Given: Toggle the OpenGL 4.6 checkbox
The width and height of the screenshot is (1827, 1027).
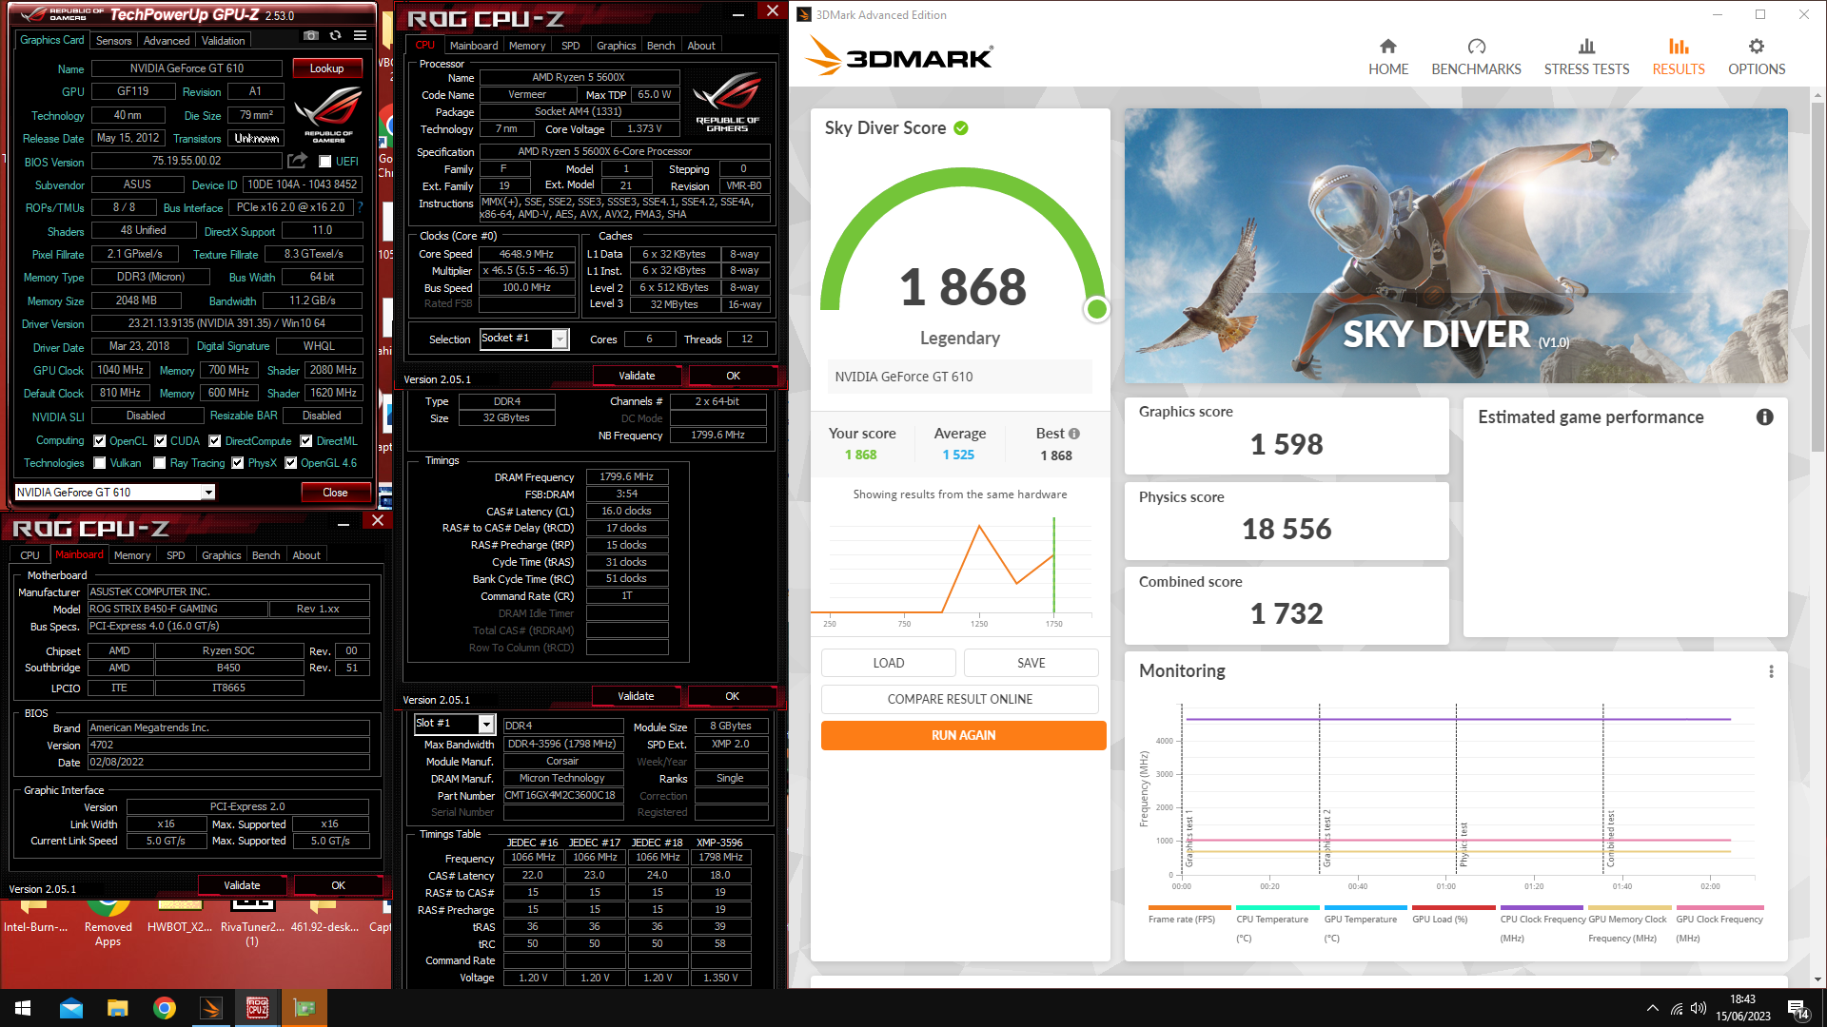Looking at the screenshot, I should coord(291,463).
